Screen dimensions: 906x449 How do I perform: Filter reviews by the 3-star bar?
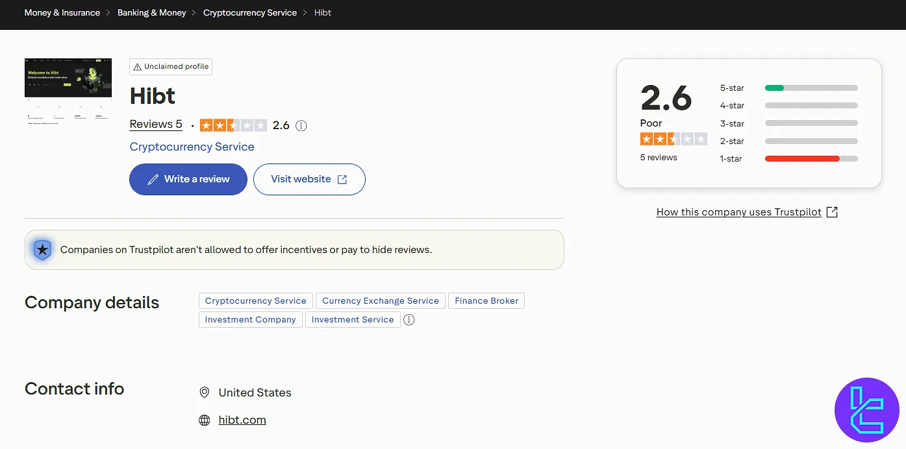click(811, 123)
